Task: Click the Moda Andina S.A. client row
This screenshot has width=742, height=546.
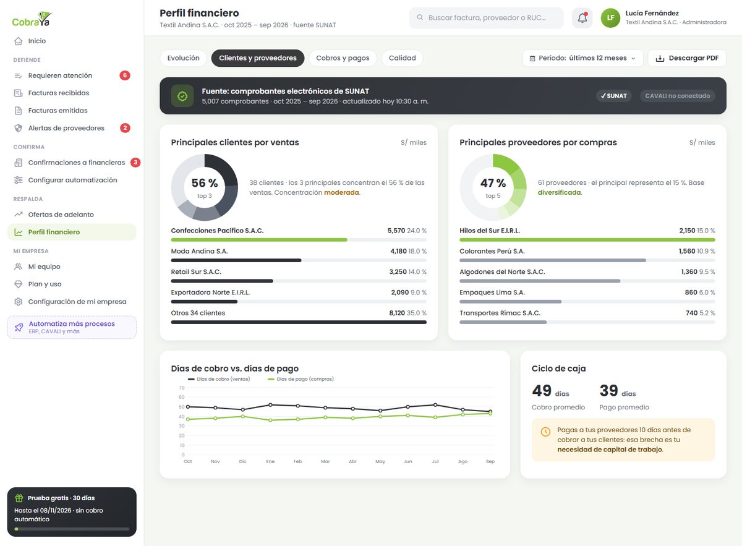Action: (x=299, y=255)
